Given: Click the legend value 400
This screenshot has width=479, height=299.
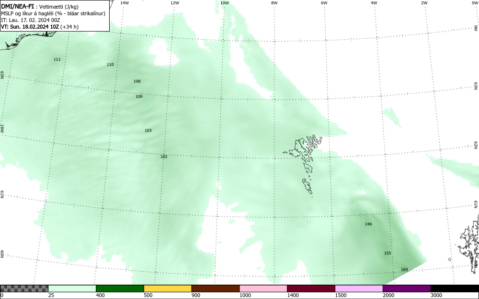Looking at the screenshot, I should pos(100,295).
